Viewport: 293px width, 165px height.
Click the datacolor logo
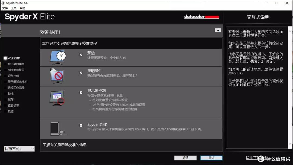click(x=201, y=16)
